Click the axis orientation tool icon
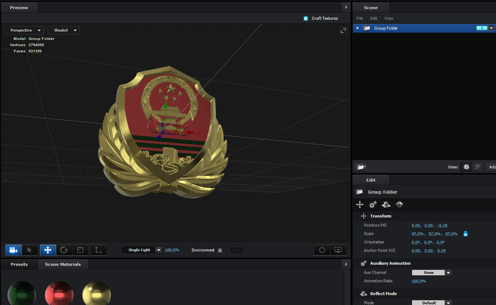 pyautogui.click(x=98, y=250)
